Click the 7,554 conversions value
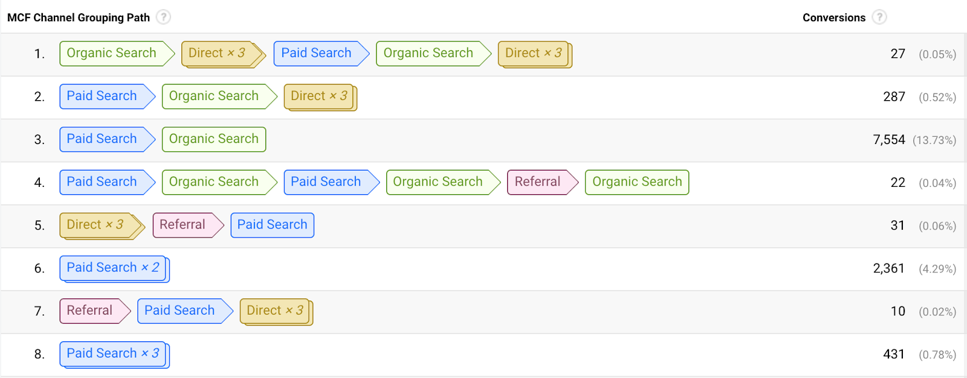This screenshot has width=967, height=378. tap(888, 140)
